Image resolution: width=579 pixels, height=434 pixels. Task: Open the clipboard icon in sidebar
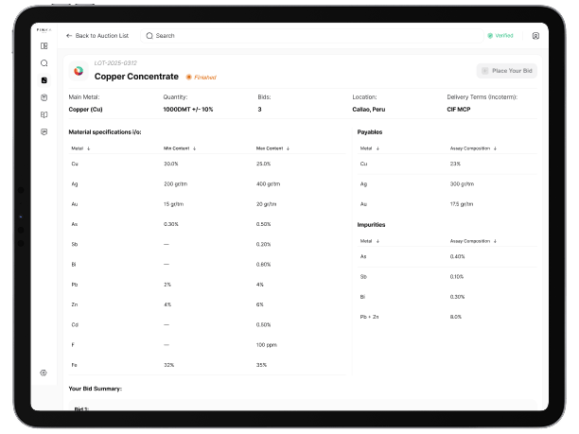(x=44, y=97)
